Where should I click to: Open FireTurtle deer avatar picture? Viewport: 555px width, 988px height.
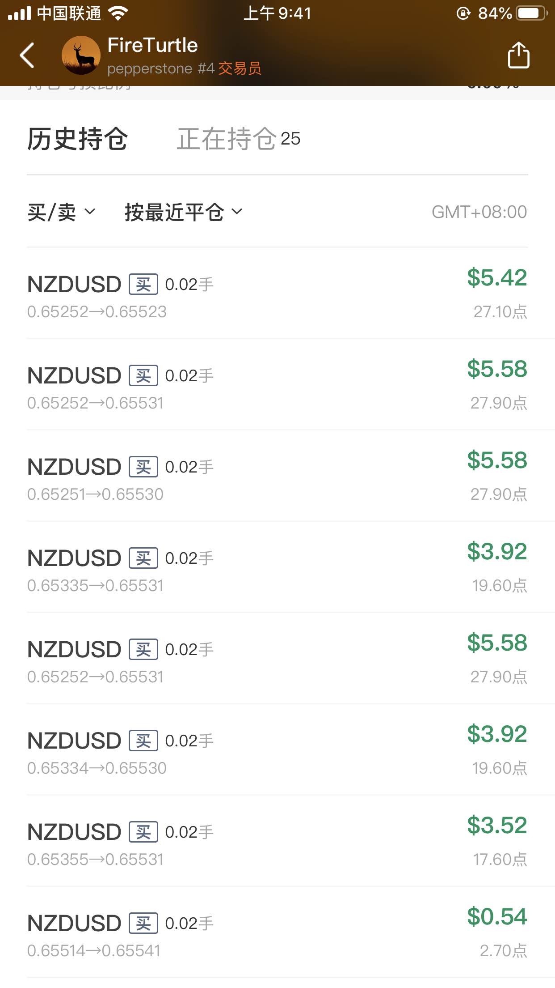point(81,55)
